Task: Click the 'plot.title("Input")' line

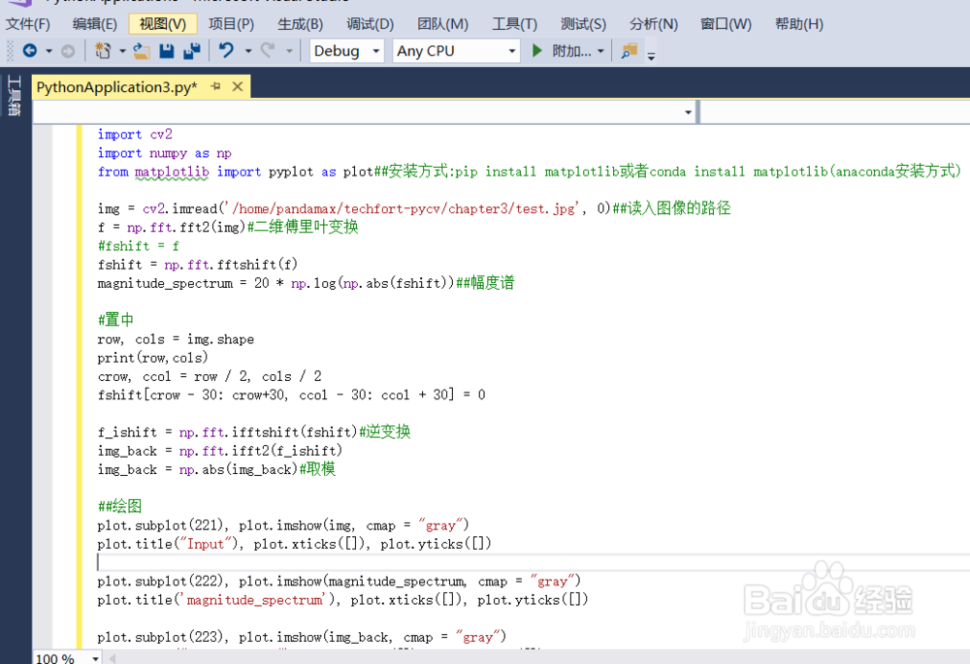Action: click(295, 544)
